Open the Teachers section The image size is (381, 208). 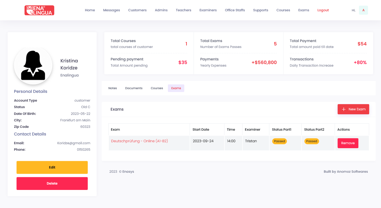coord(183,10)
